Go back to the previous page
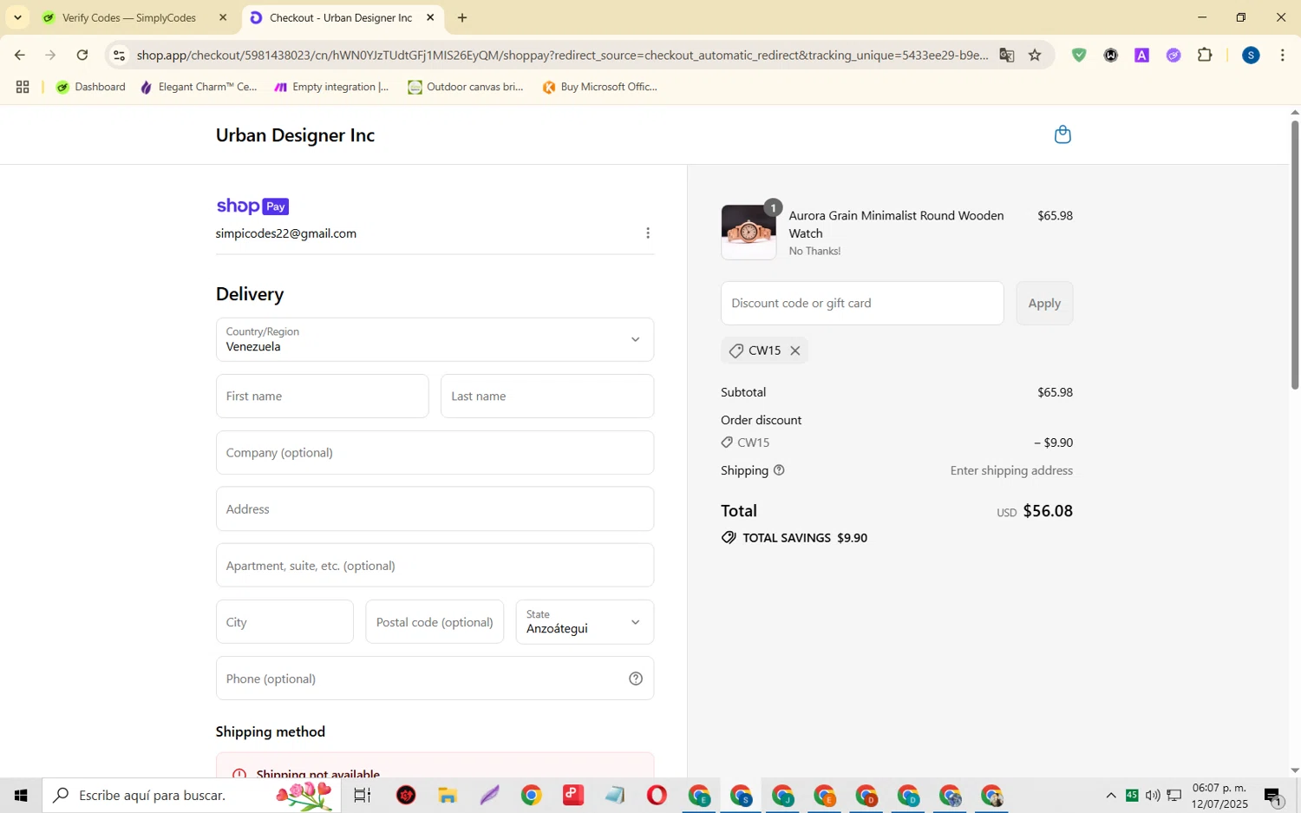The width and height of the screenshot is (1301, 813). [x=19, y=55]
